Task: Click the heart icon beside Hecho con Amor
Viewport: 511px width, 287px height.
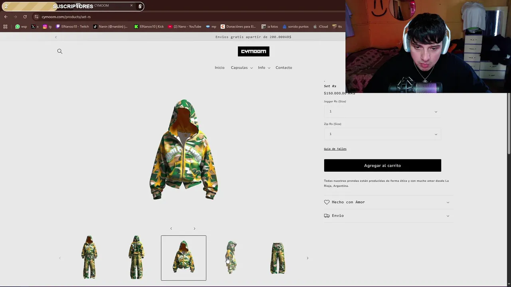Action: (327, 202)
